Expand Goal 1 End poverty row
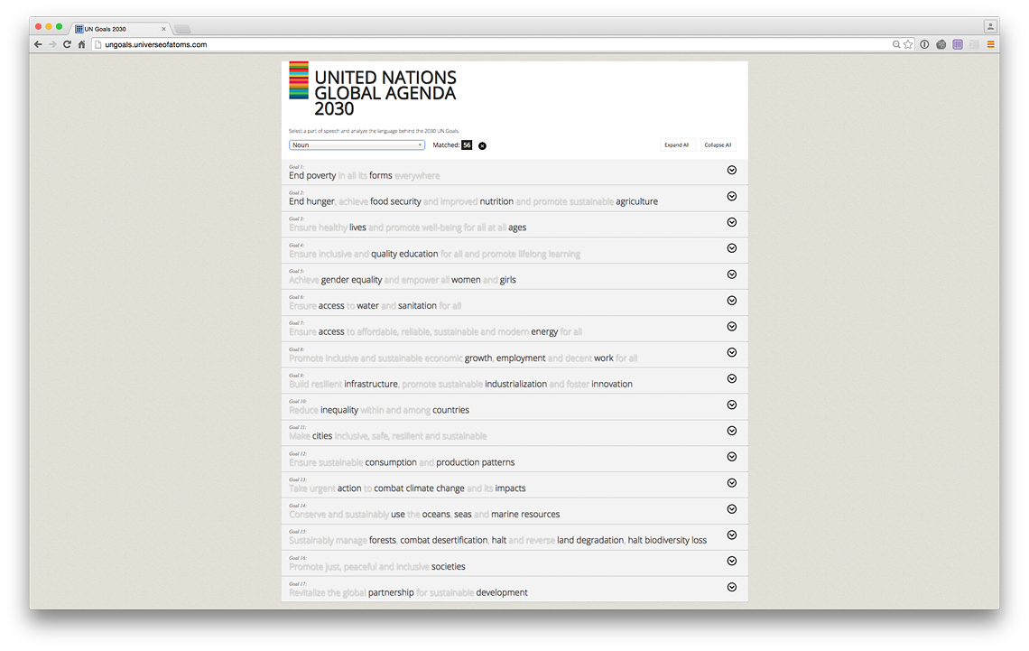Screen dimensions: 1029x651 point(732,170)
